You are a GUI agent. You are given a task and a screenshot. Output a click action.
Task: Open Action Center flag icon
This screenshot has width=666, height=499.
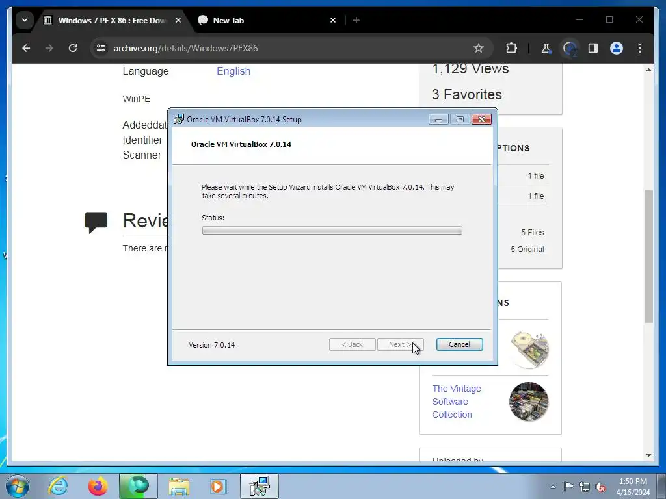[x=568, y=487]
